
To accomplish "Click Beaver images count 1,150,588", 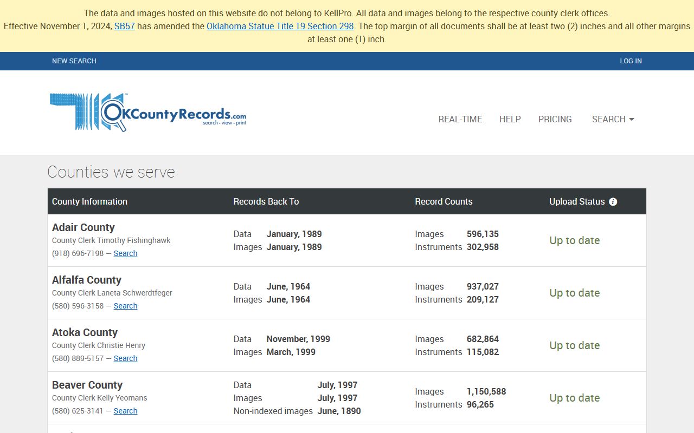I will (486, 391).
